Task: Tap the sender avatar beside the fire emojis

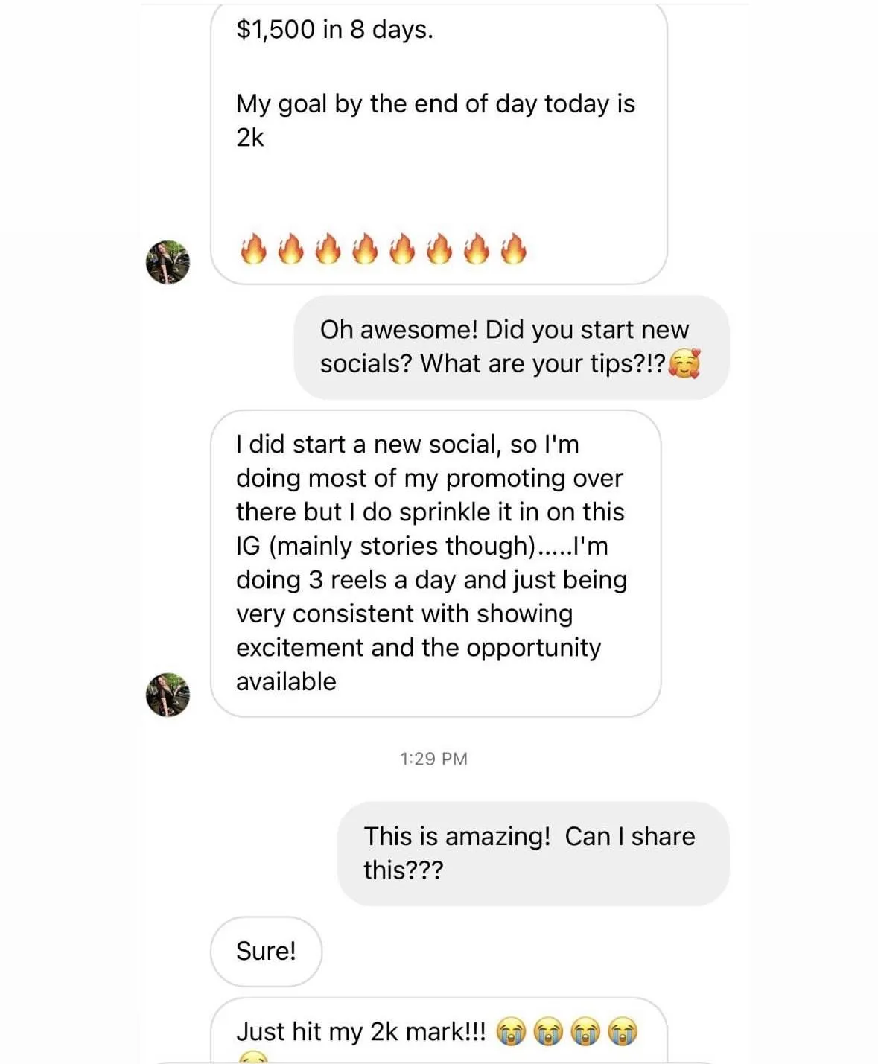Action: pos(168,262)
